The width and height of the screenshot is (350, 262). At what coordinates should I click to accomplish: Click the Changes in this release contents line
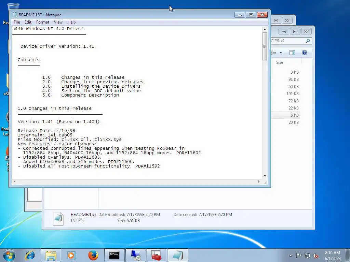tap(93, 77)
